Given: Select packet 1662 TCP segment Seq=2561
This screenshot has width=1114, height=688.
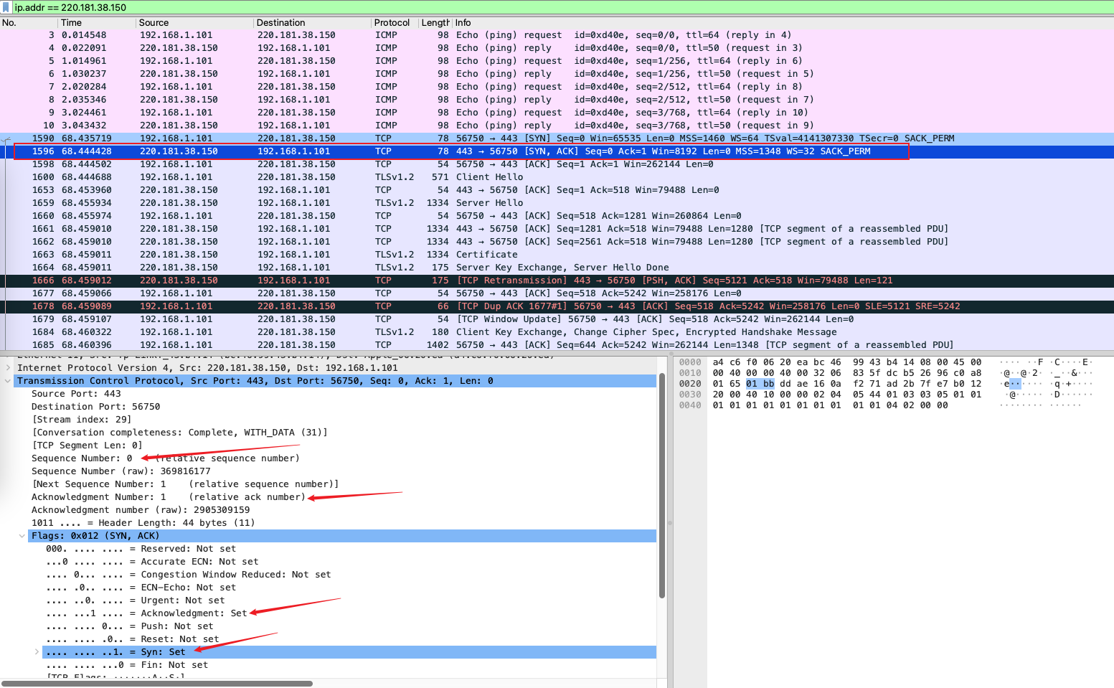Looking at the screenshot, I should pos(557,242).
